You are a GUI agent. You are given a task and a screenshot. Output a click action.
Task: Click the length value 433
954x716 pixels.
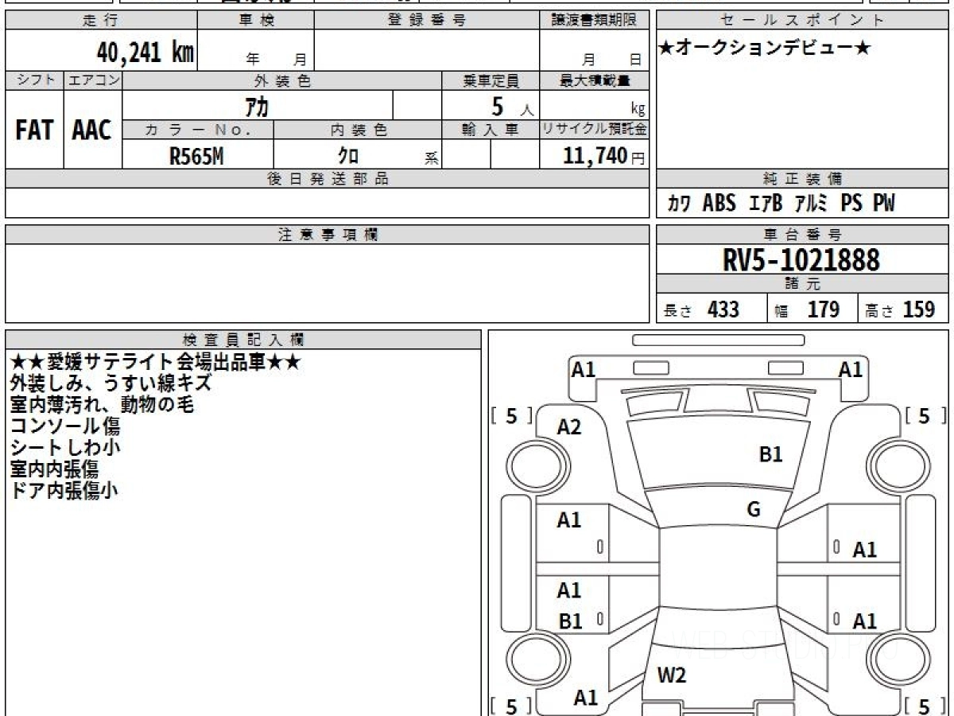click(x=723, y=310)
